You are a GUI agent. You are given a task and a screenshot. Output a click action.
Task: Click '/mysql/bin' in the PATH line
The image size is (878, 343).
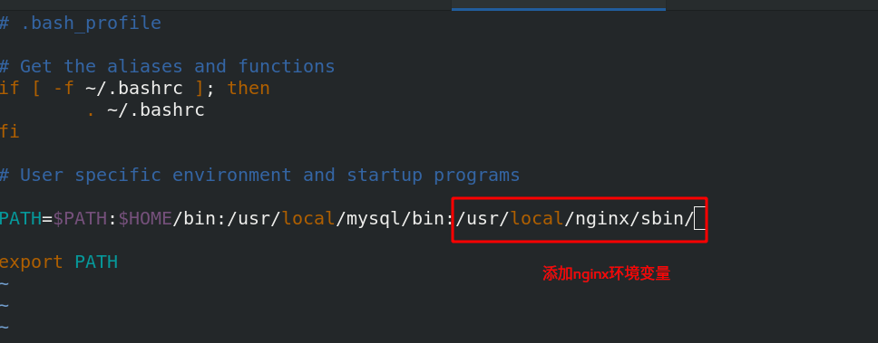[390, 219]
